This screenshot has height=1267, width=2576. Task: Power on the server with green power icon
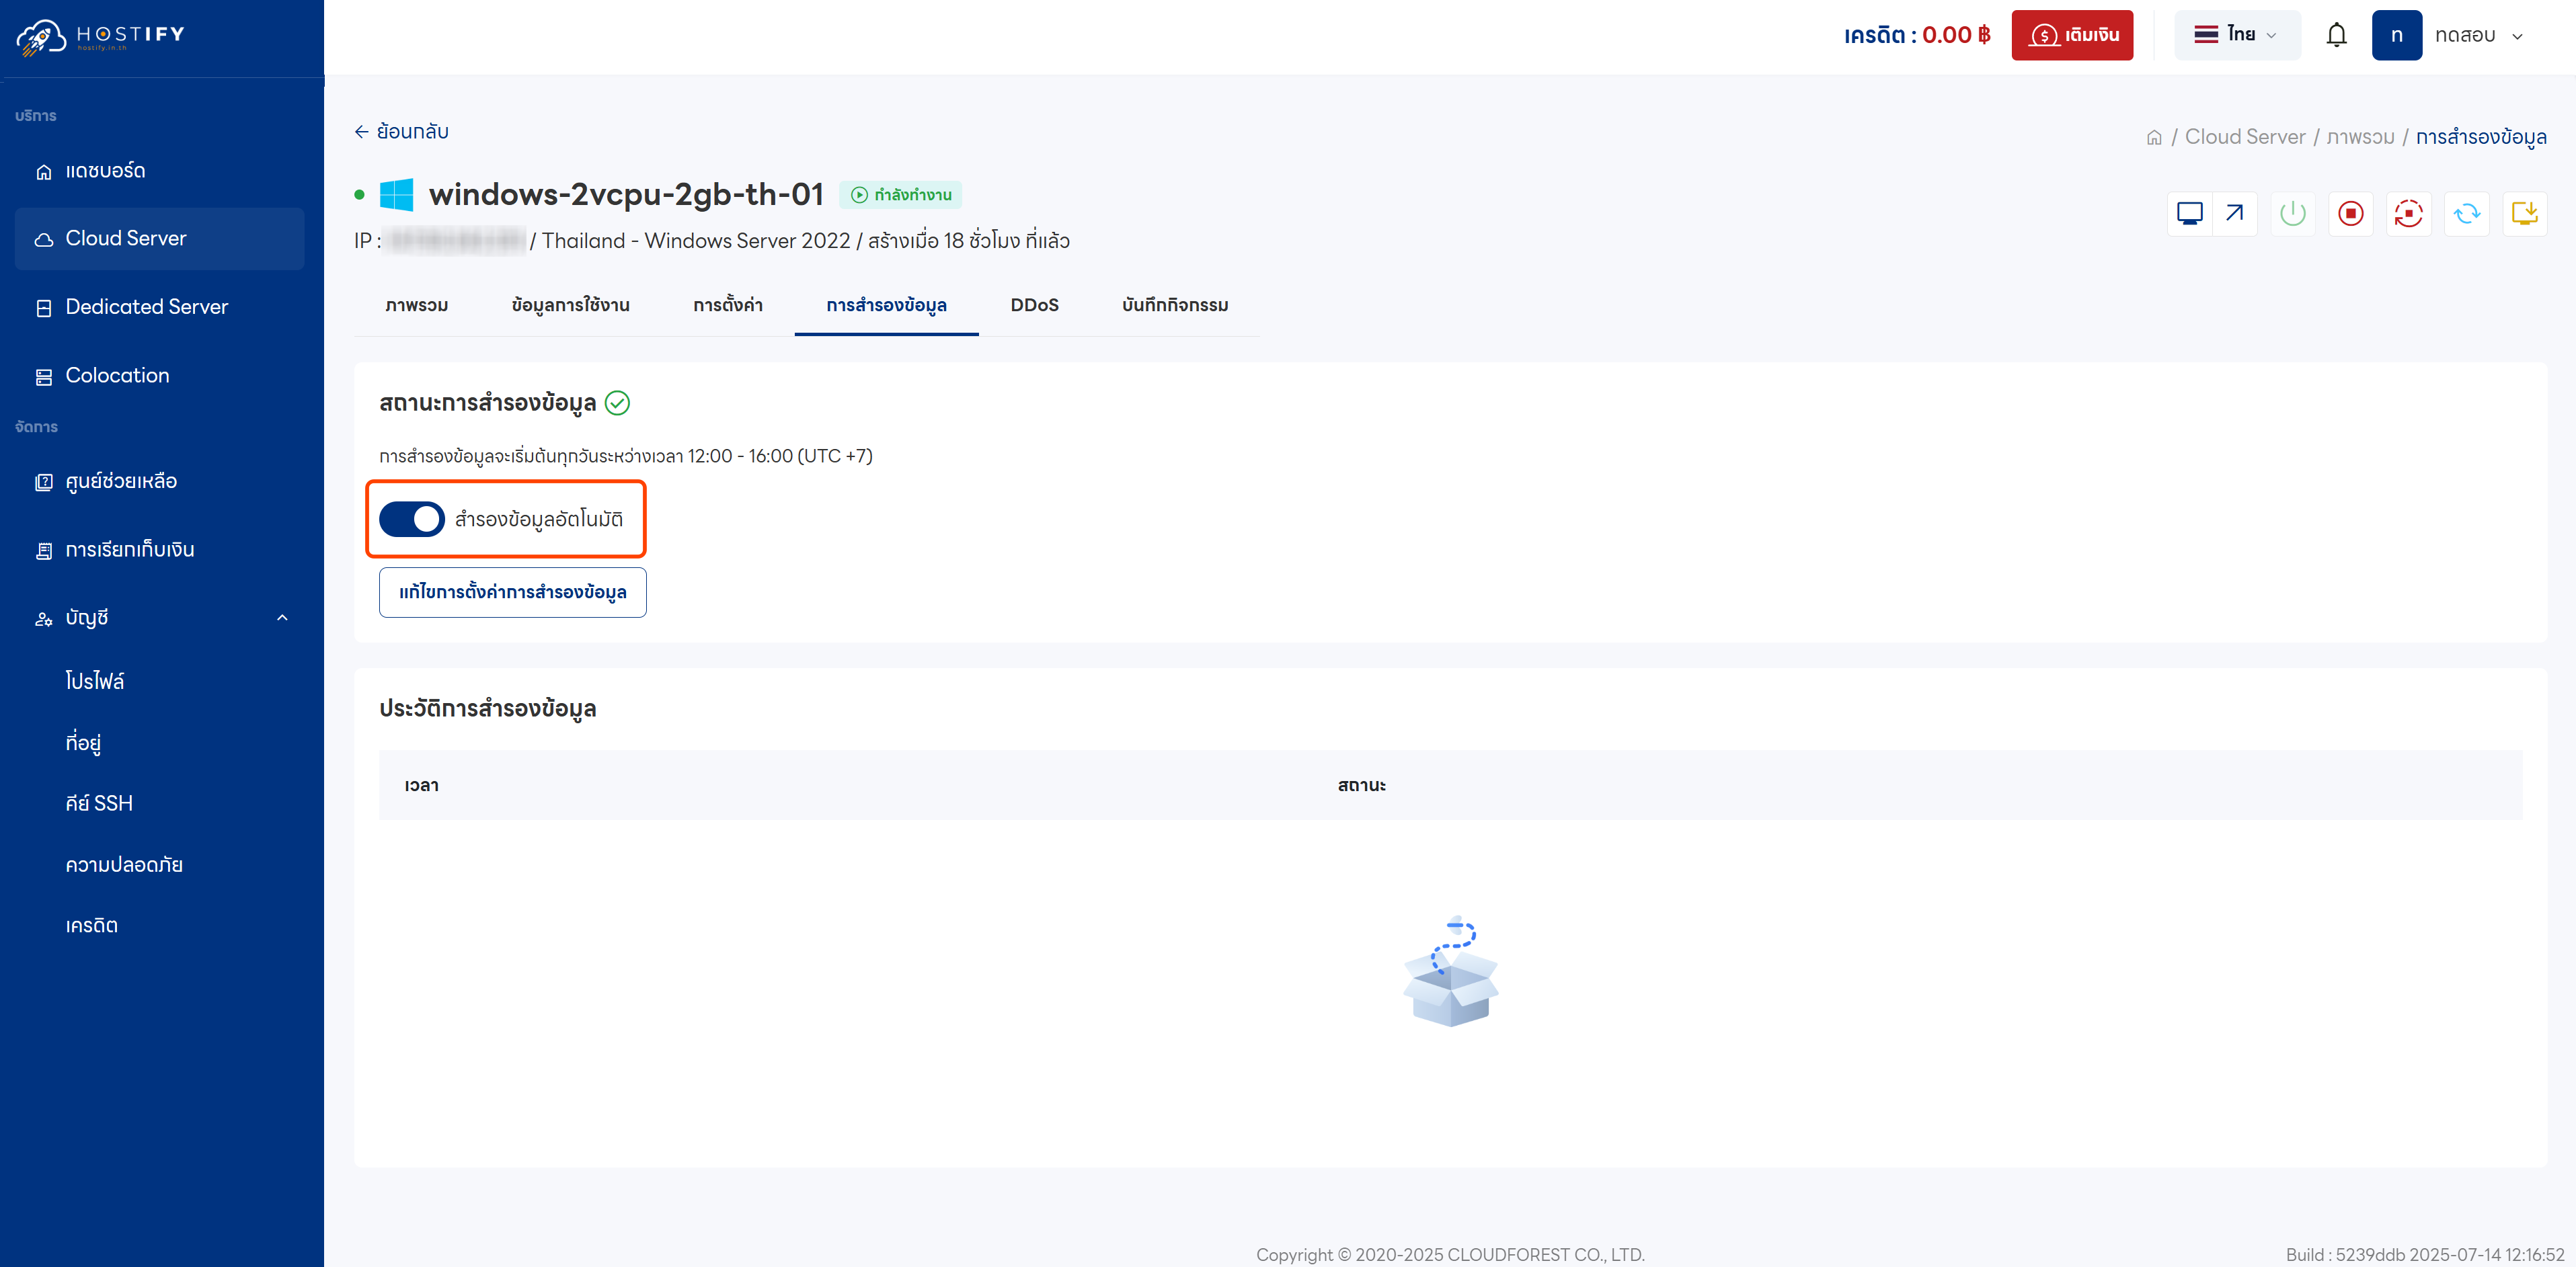tap(2293, 213)
